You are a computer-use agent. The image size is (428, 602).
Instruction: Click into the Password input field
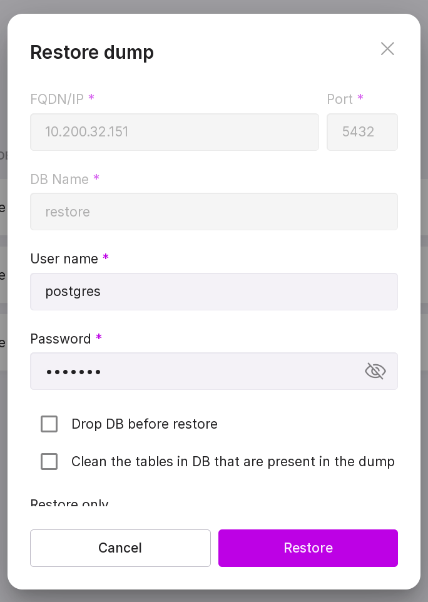[194, 371]
